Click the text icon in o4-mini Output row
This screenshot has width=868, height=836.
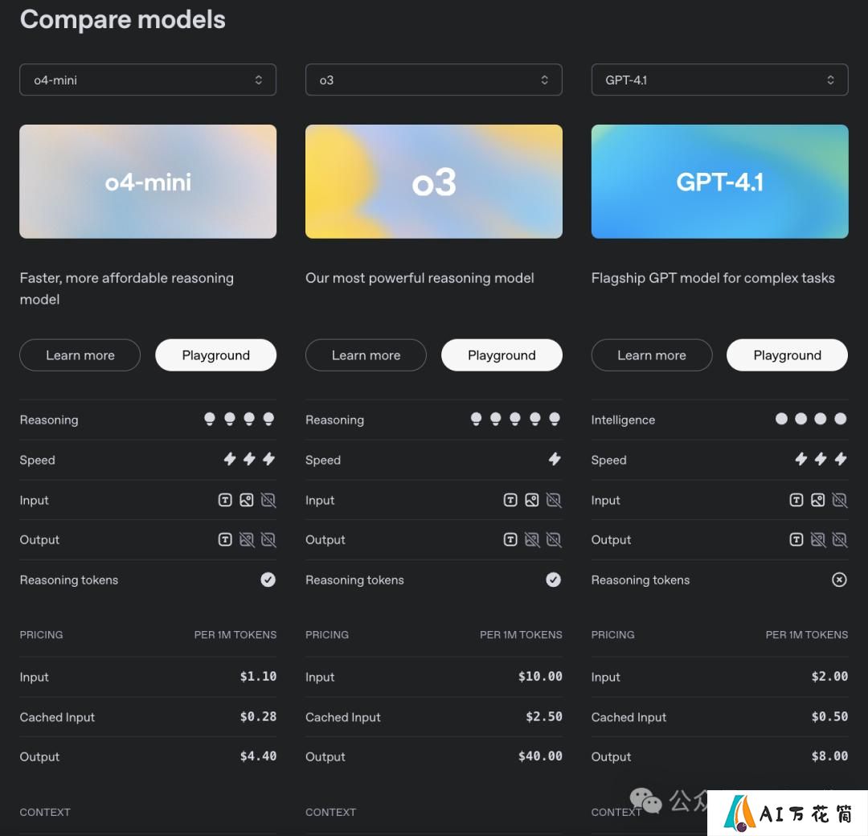point(225,539)
